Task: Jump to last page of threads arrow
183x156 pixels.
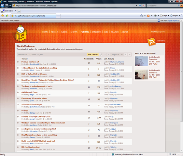Action: point(129,54)
